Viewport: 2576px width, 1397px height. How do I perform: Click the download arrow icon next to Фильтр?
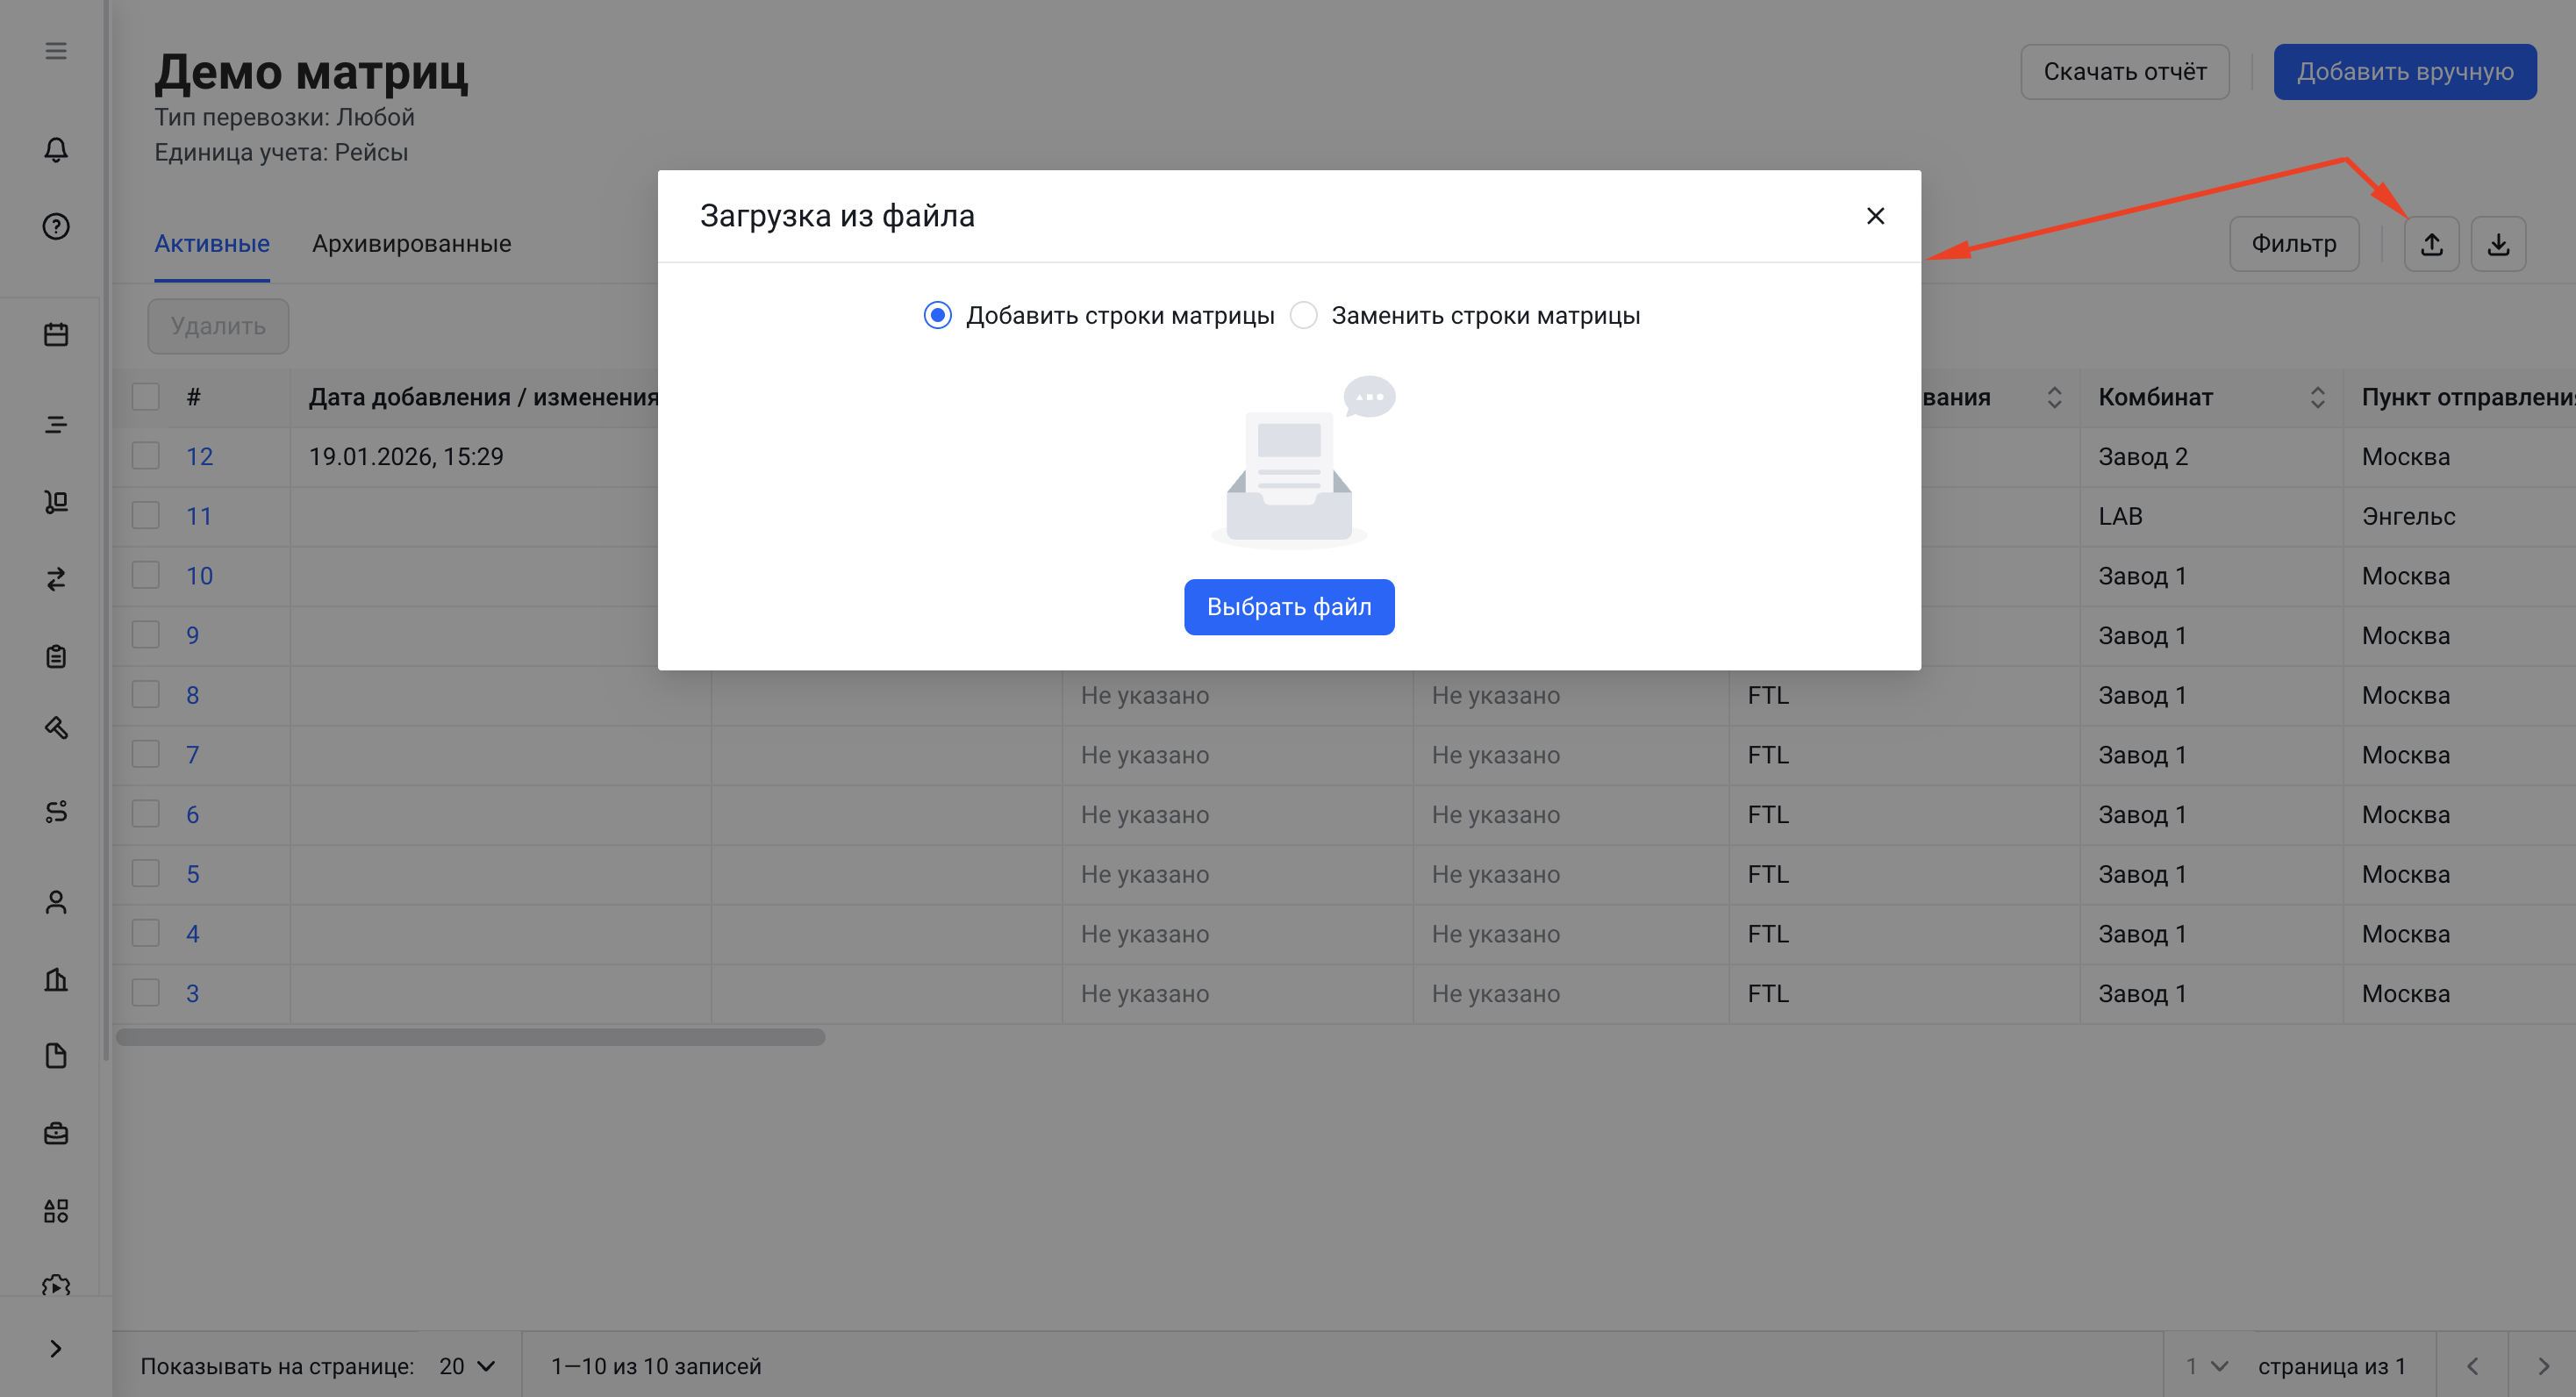click(x=2497, y=244)
